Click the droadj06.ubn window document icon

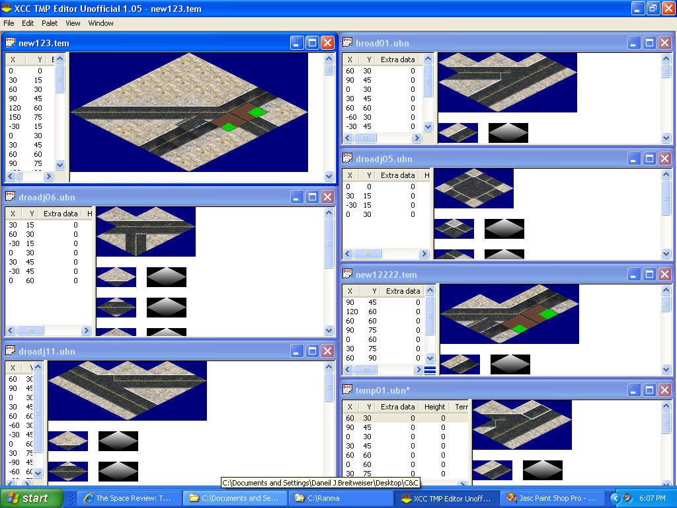tap(11, 196)
